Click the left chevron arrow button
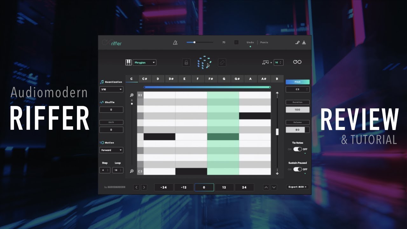The height and width of the screenshot is (229, 407). point(136,187)
